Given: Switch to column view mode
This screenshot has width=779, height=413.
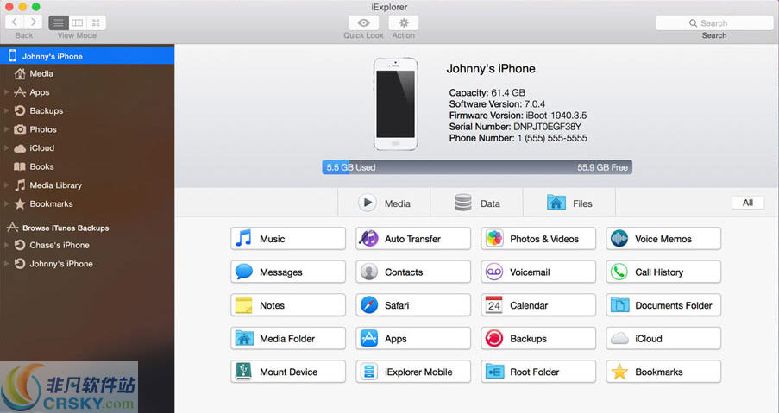Looking at the screenshot, I should [77, 22].
